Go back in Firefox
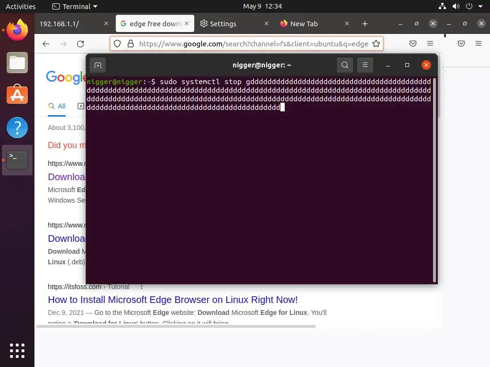Image resolution: width=490 pixels, height=367 pixels. coord(46,43)
